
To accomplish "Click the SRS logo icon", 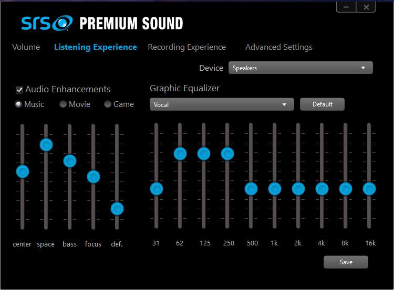I will pyautogui.click(x=47, y=23).
